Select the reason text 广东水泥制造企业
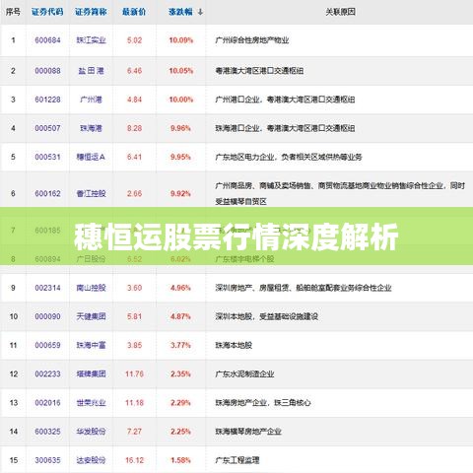 [244, 374]
